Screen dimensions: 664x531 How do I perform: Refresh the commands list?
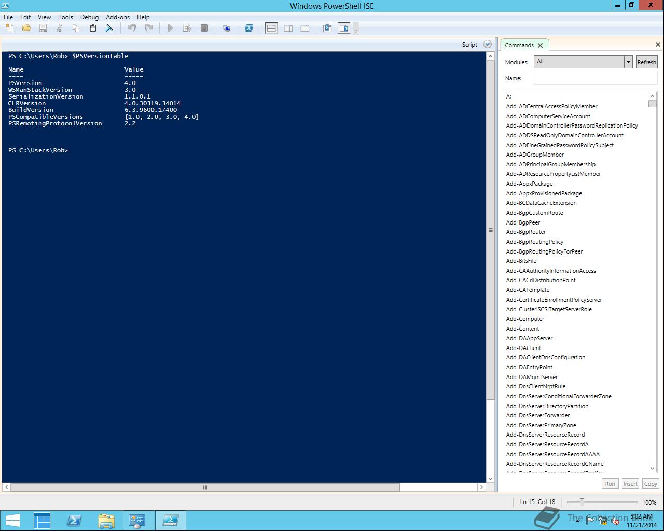coord(646,62)
